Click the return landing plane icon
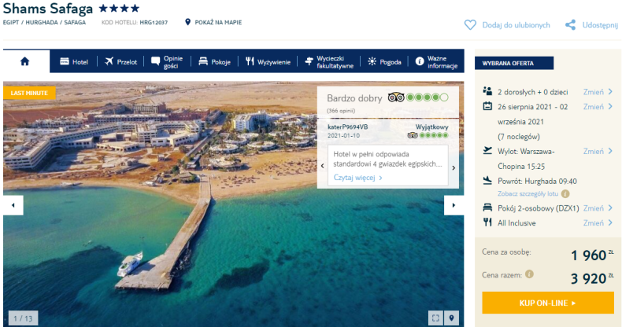Viewport: 622px width, 327px height. (487, 181)
